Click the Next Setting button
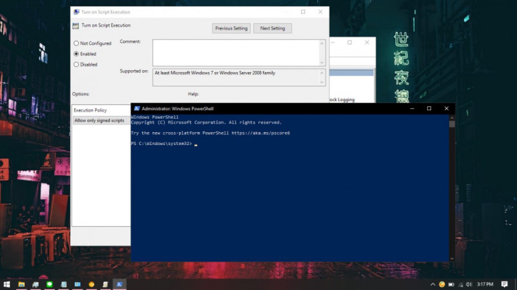Viewport: 517px width, 290px height. tap(273, 28)
